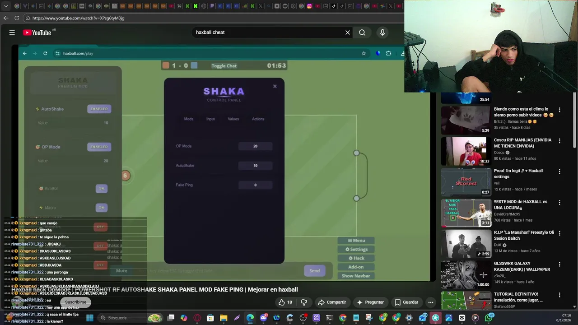This screenshot has height=325, width=578.
Task: Dislike the video with thumbs-down
Action: pyautogui.click(x=304, y=302)
